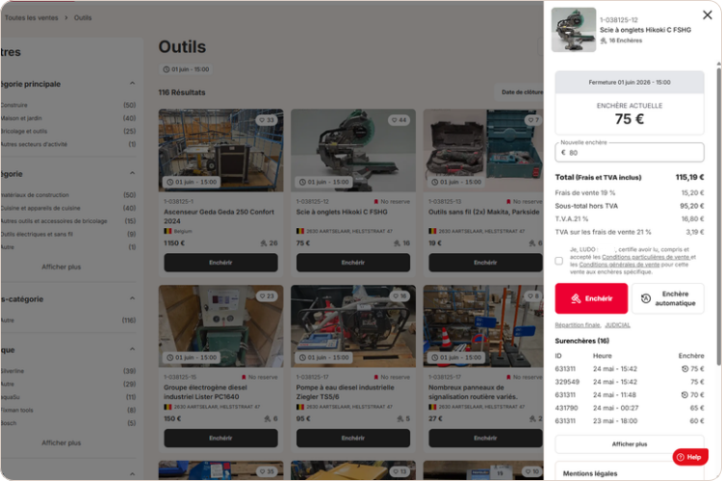Screen dimensions: 722x481
Task: Click Enchérir on Scie à onglets card
Action: [x=353, y=263]
